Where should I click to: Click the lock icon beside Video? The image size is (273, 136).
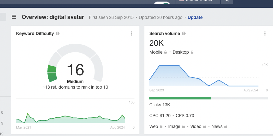[205, 126]
